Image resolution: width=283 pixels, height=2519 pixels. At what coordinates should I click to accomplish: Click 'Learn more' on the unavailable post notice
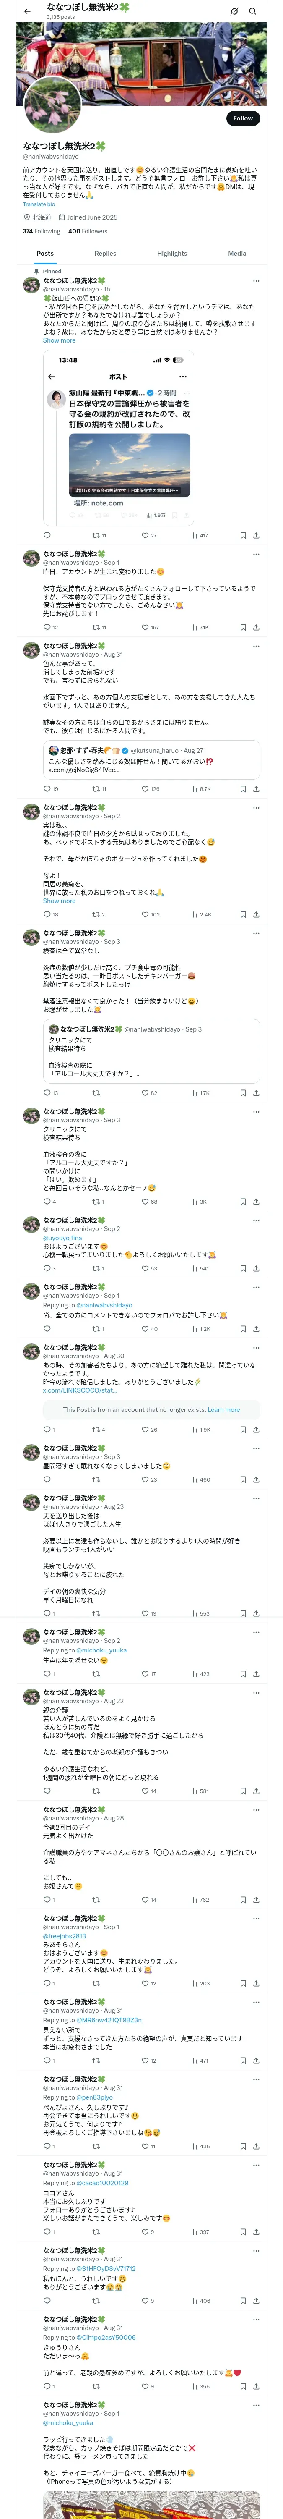coord(223,1409)
